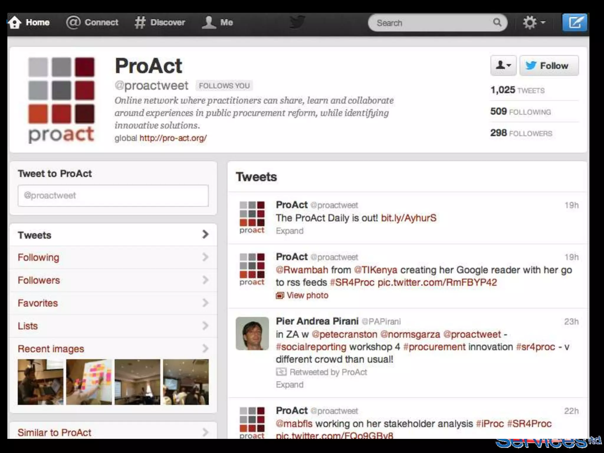Click the ProAct profile logo image

[x=61, y=100]
